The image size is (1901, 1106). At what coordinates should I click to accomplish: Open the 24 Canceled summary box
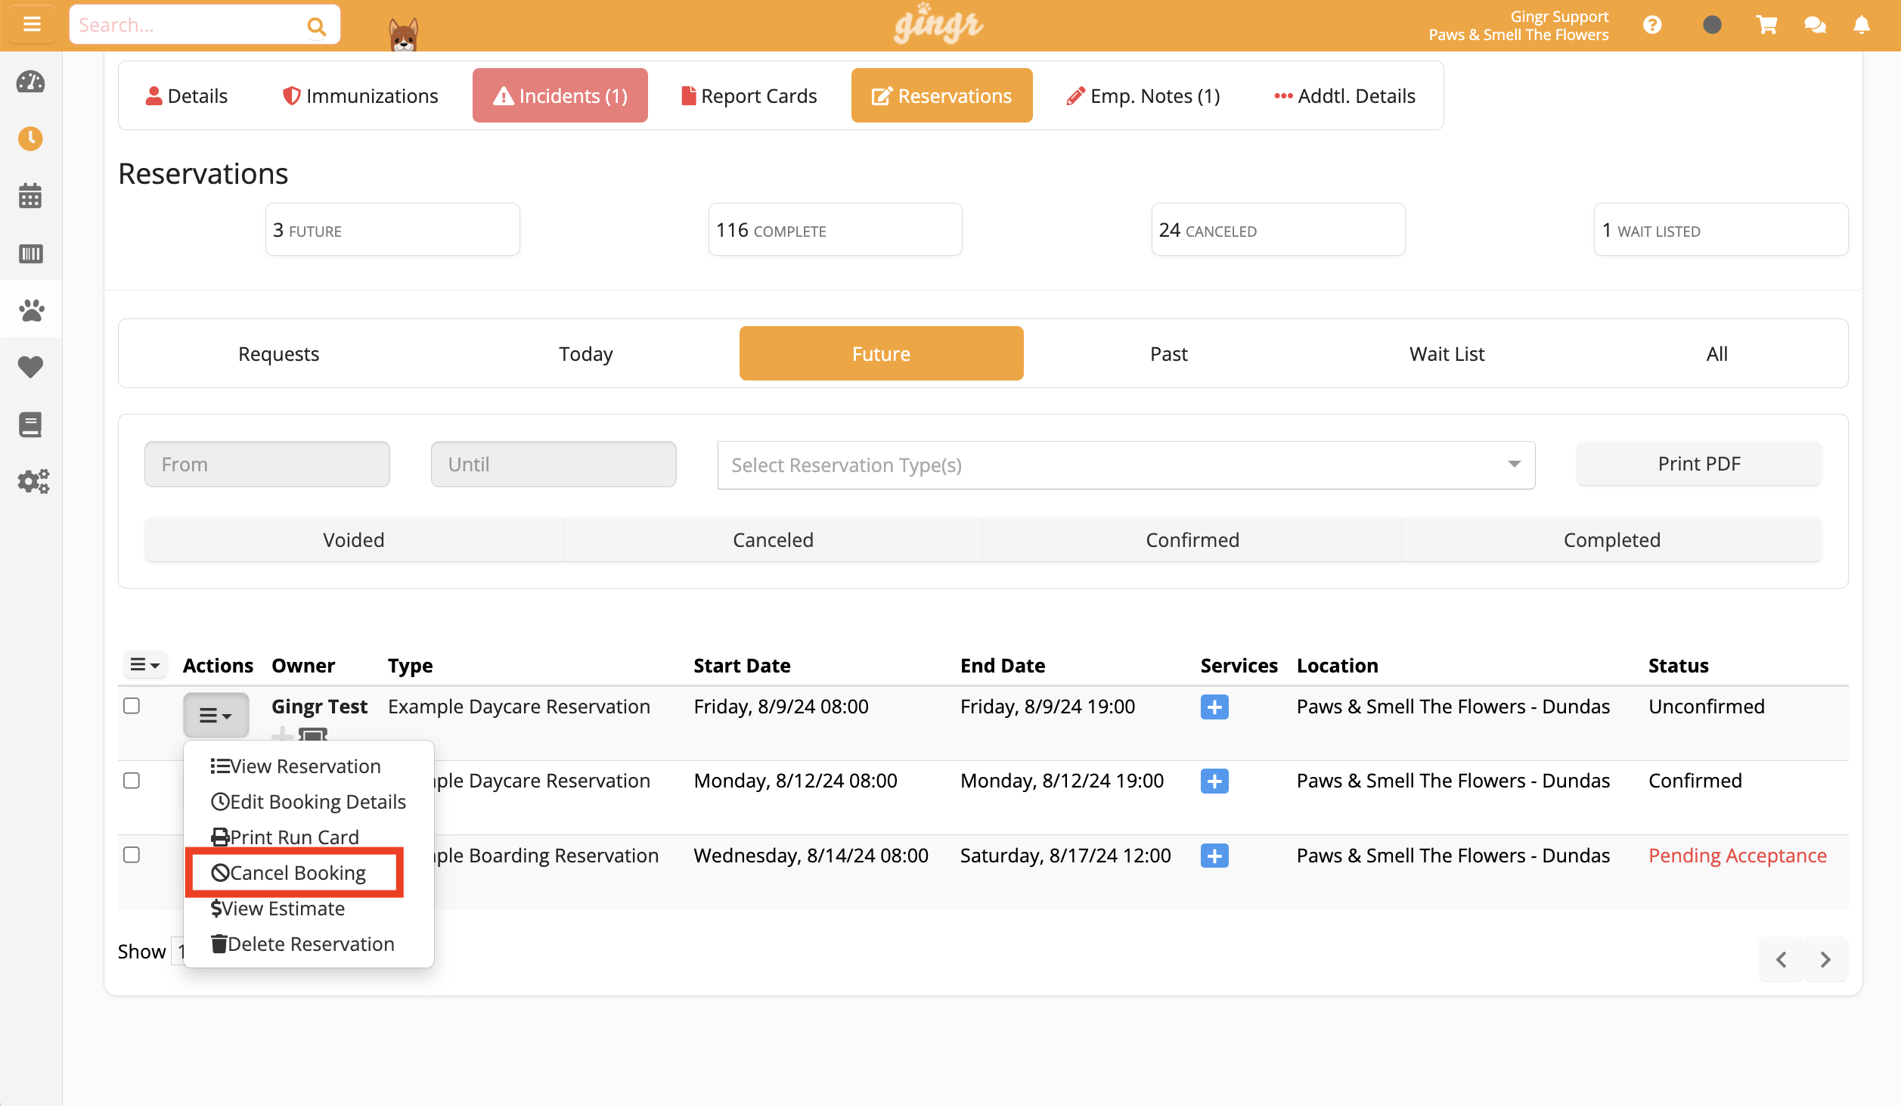(1278, 229)
